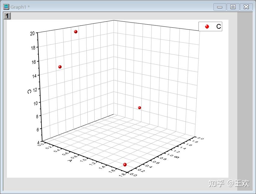Select the data point near C value 20
This screenshot has height=194, width=256.
tap(76, 32)
